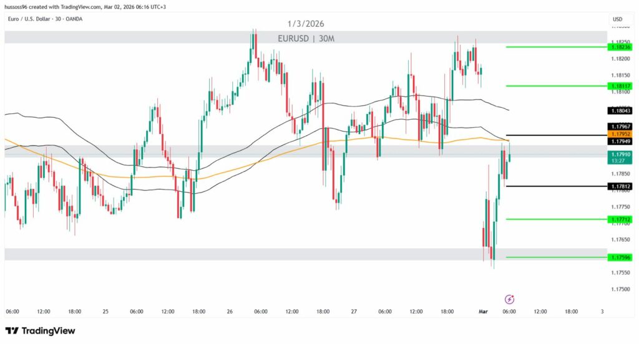Viewport: 639px width, 344px height.
Task: Click the EURUSD | 30M text label
Action: pyautogui.click(x=306, y=38)
